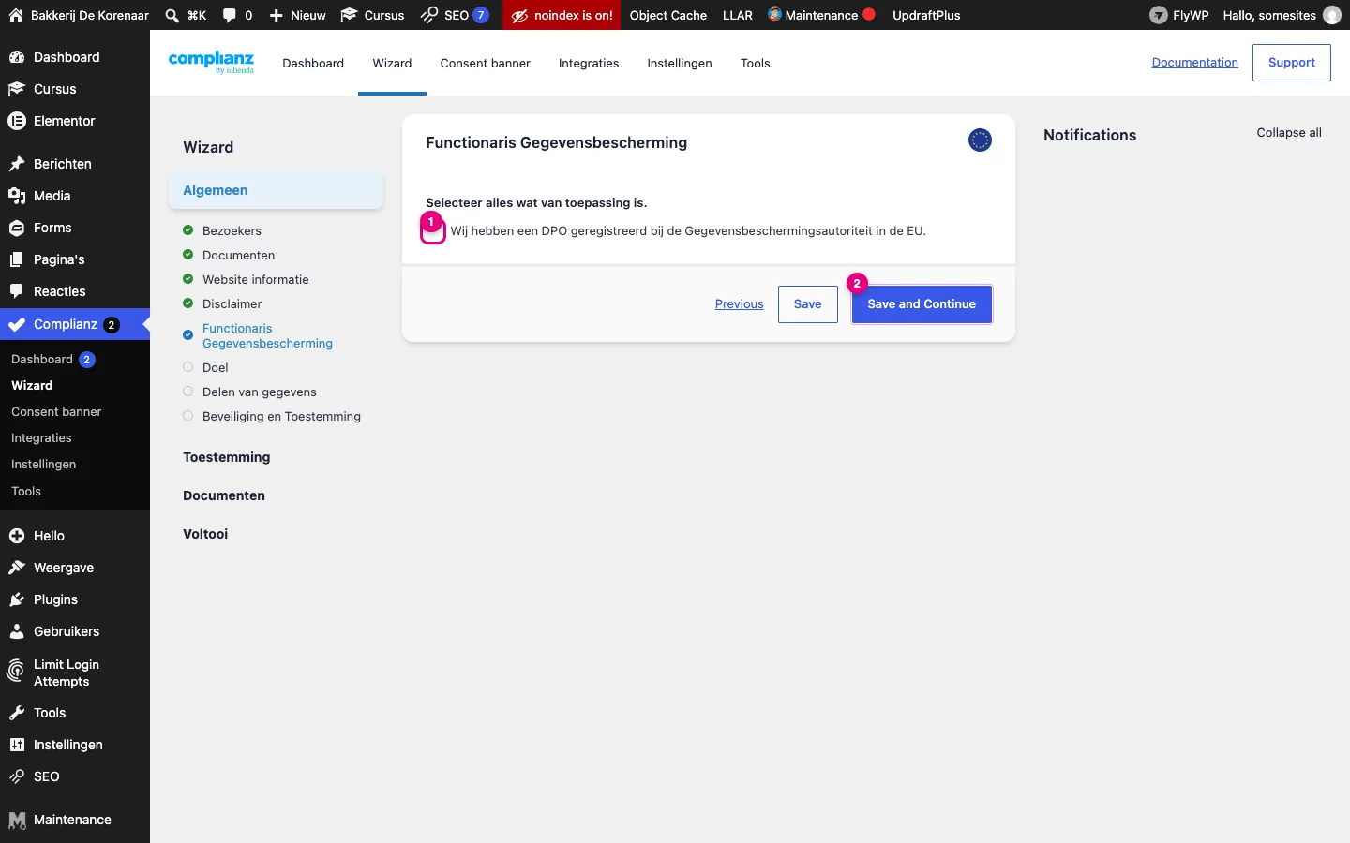Open Beveiliging en Toestemming step
Viewport: 1350px width, 843px height.
(x=281, y=417)
